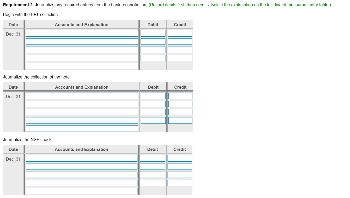Click 'Dec. 31' date in NSF check table
This screenshot has height=198, width=350.
click(x=13, y=159)
